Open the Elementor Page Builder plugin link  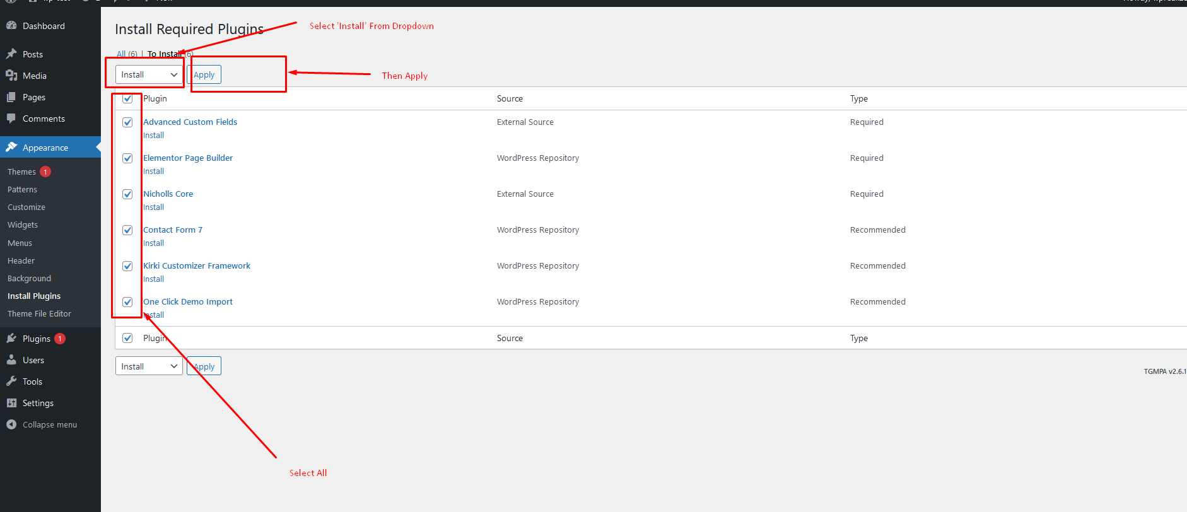click(x=188, y=158)
